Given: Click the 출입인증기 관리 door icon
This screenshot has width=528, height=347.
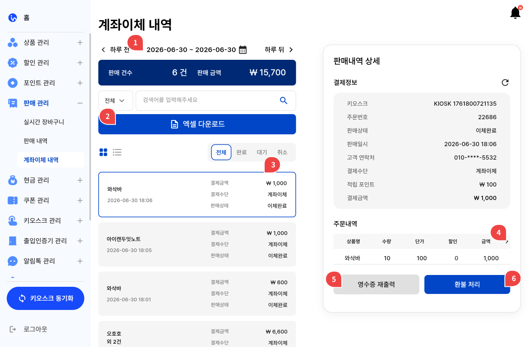Looking at the screenshot, I should tap(13, 241).
